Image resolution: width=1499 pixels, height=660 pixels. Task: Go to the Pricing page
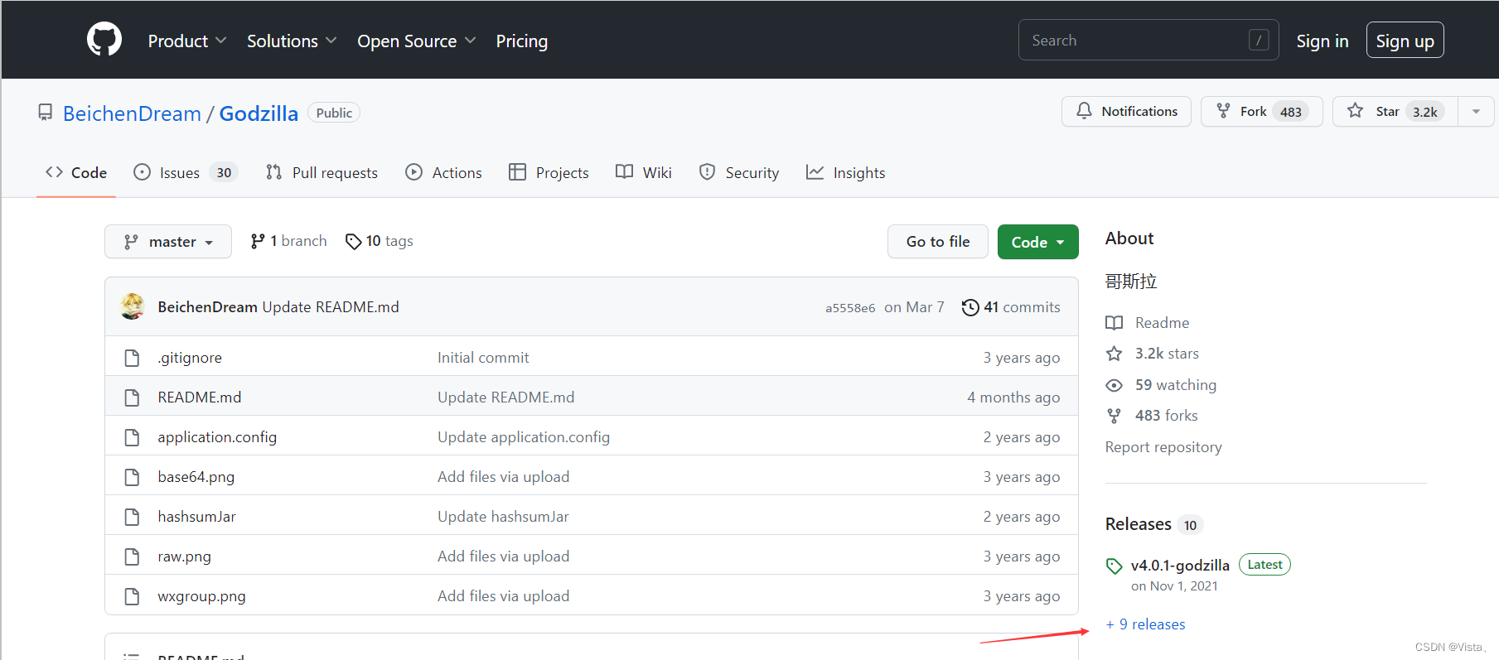(522, 41)
